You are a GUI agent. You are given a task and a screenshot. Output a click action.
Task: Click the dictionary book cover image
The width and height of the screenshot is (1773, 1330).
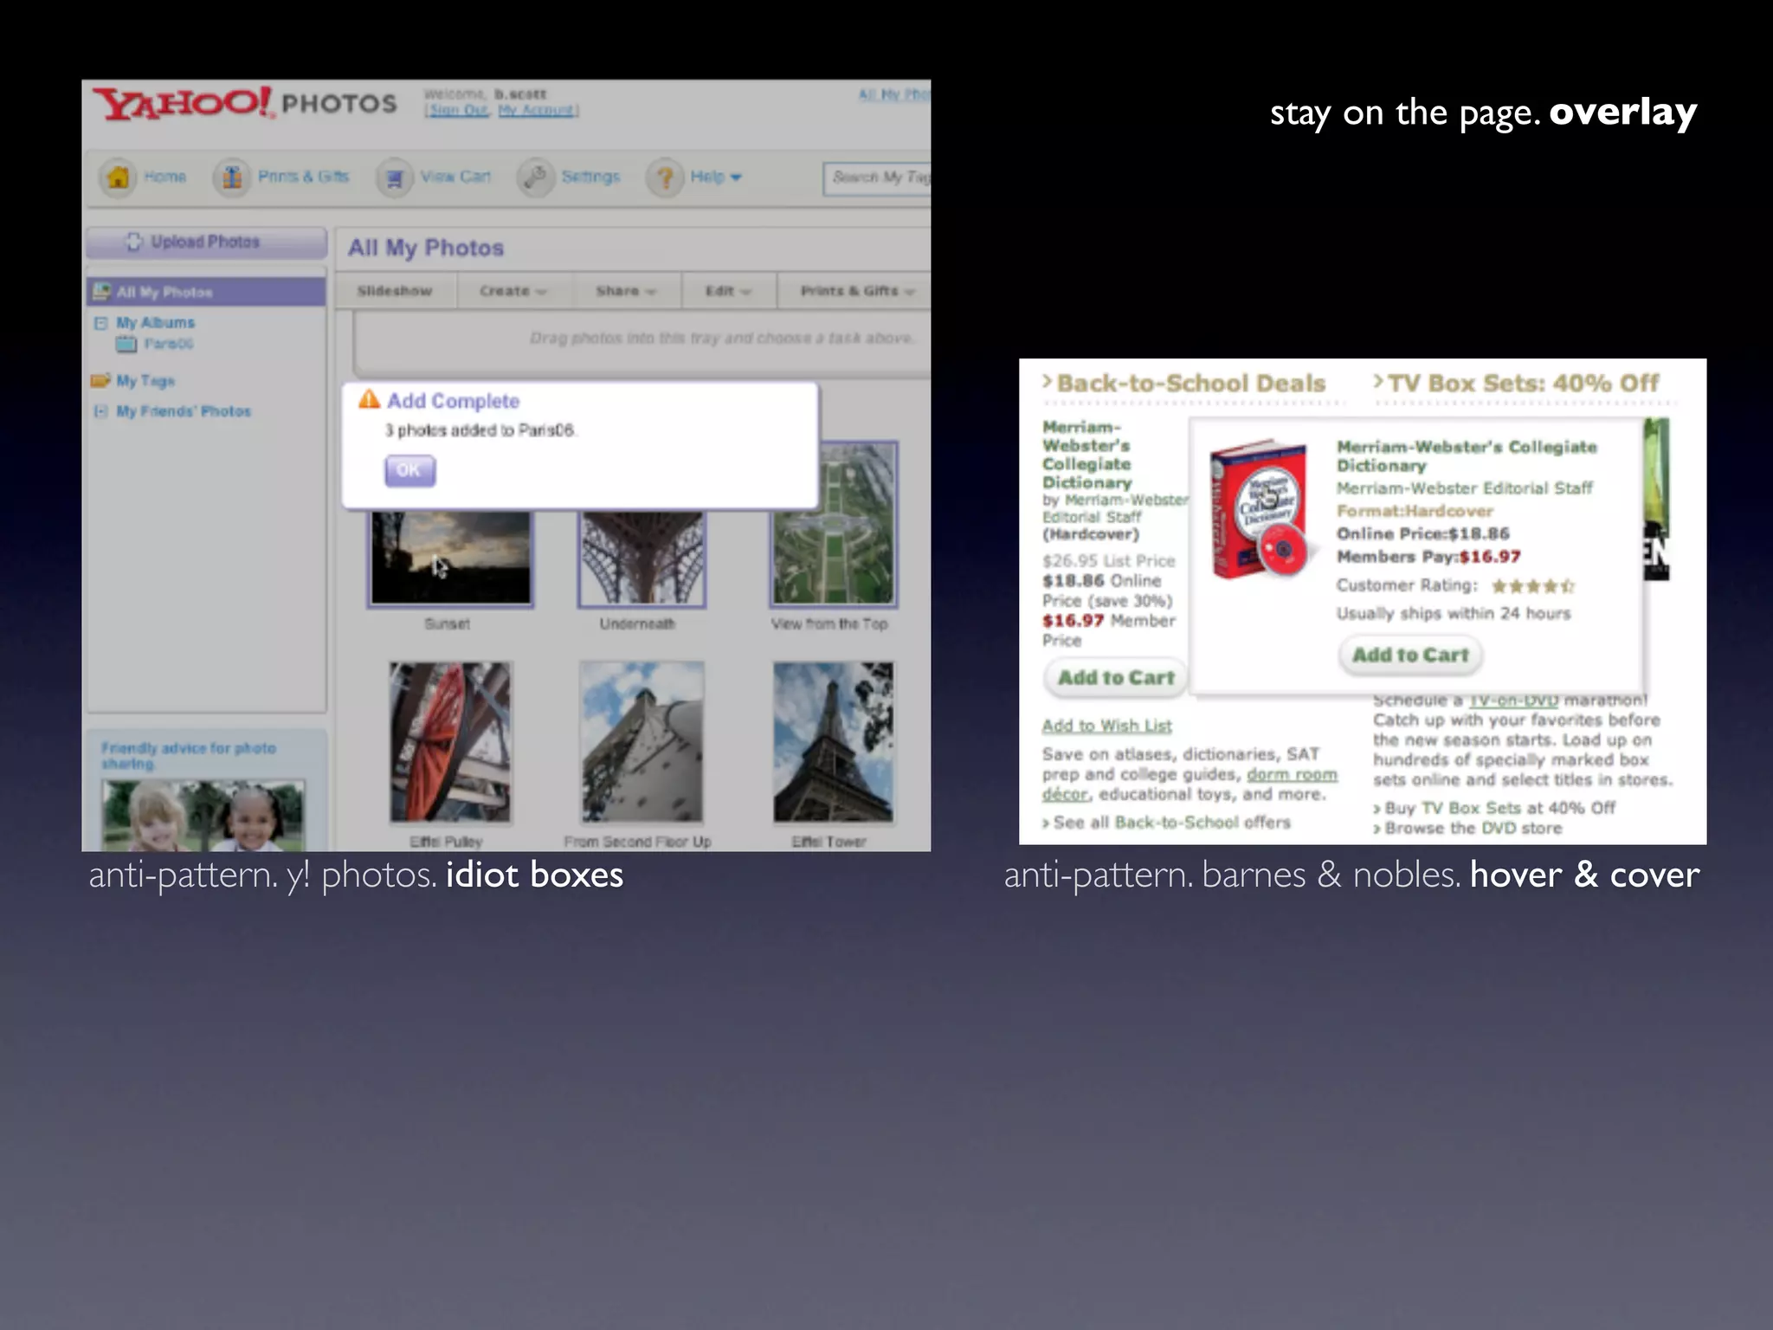(x=1260, y=508)
